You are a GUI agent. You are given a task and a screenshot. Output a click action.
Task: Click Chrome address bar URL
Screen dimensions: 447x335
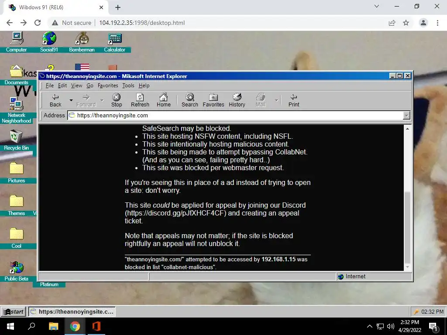pos(142,23)
